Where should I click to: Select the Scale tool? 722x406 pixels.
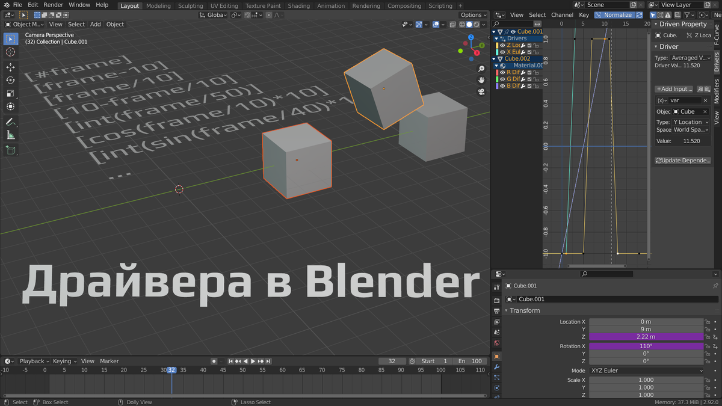click(x=10, y=93)
